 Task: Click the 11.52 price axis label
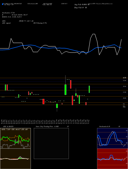click(x=125, y=92)
